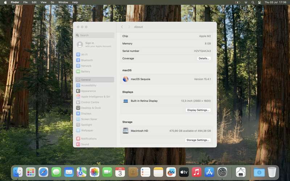Screen dimensions: 290x181
Task: Open Notes from the Dock
Action: pos(158,172)
